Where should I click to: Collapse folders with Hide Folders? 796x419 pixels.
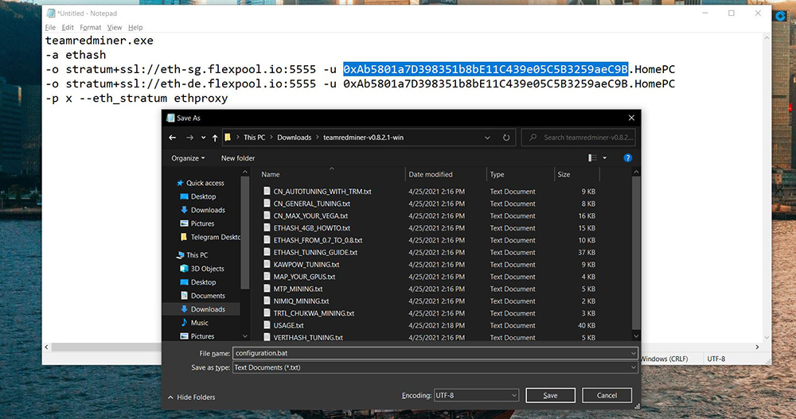pos(191,398)
